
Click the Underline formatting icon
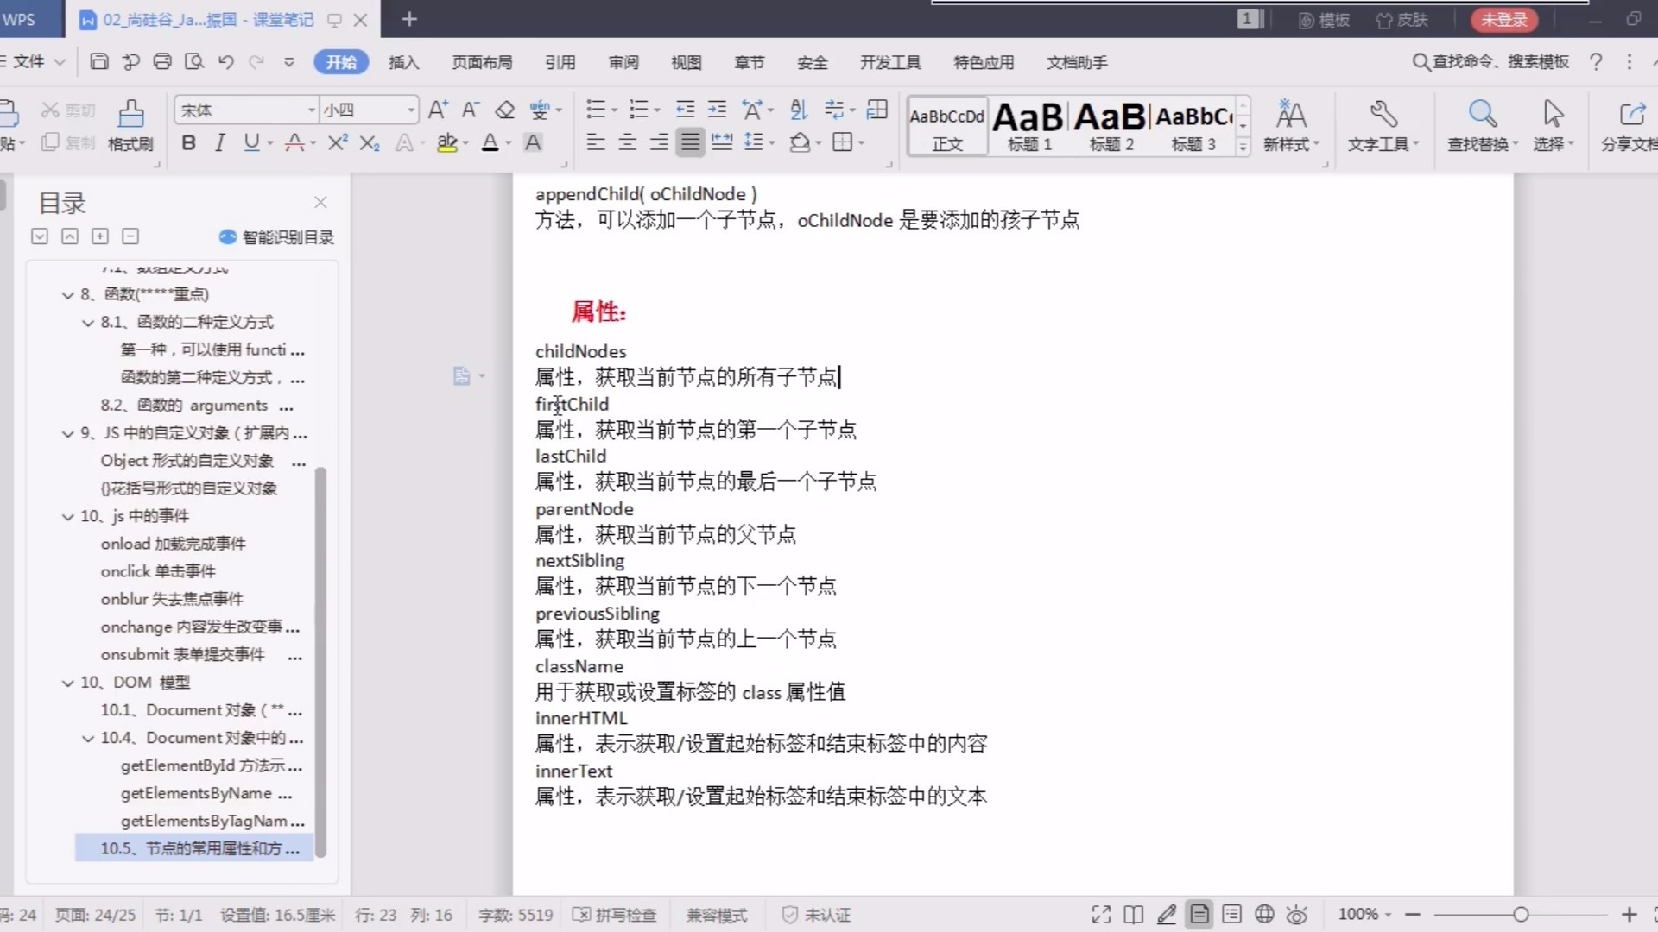pos(250,143)
